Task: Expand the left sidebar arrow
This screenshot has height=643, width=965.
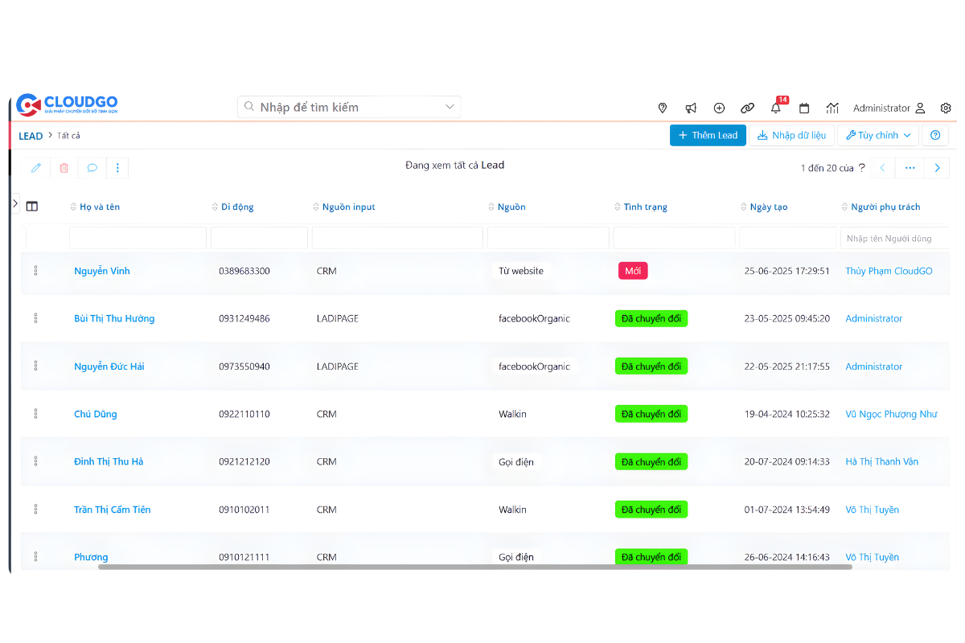Action: pyautogui.click(x=14, y=204)
